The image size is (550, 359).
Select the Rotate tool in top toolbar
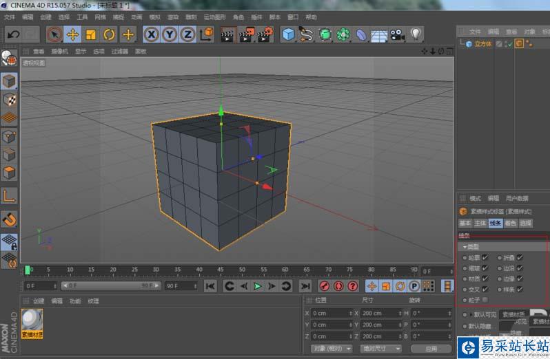[x=109, y=34]
